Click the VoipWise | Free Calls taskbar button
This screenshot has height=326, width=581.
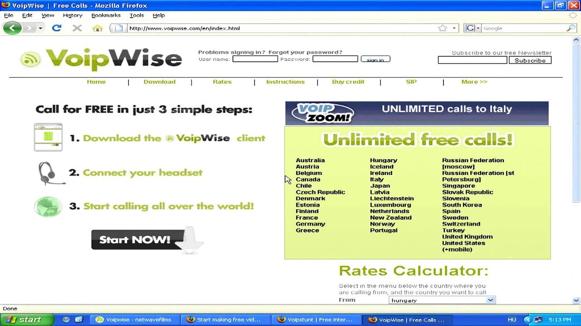[x=406, y=320]
